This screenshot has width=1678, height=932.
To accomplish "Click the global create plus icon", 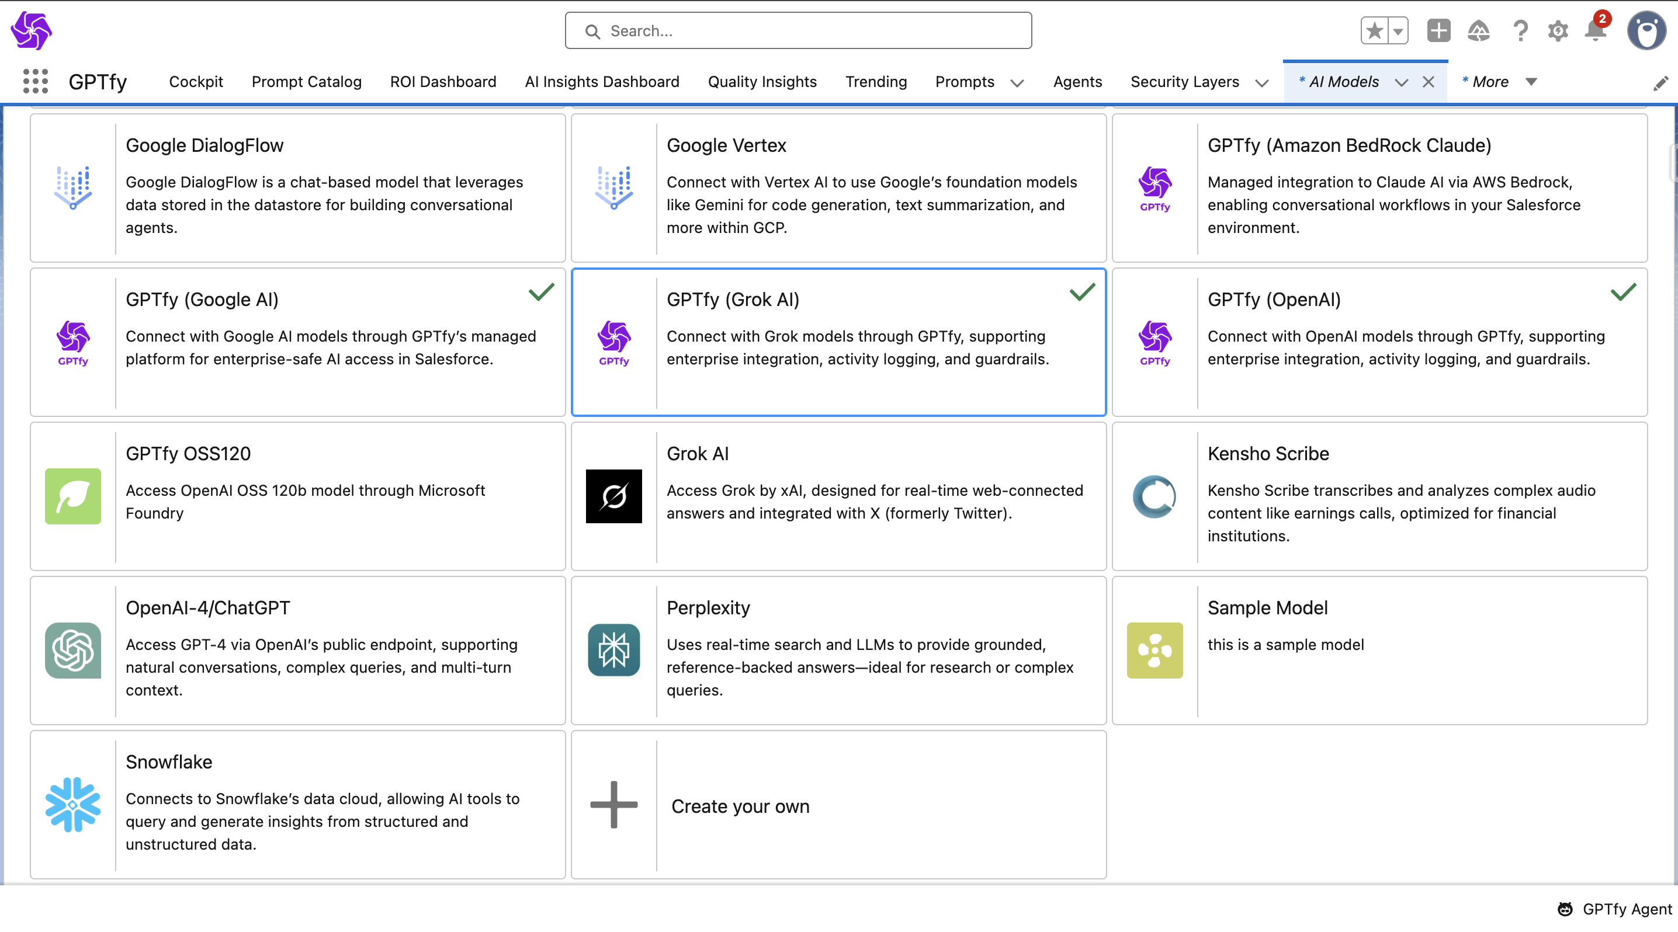I will coord(1438,30).
